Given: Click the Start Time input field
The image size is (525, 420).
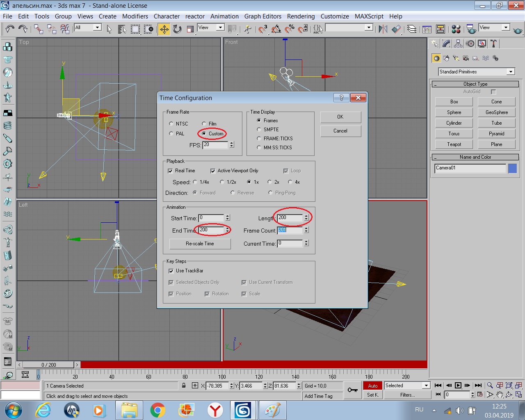Looking at the screenshot, I should [211, 218].
